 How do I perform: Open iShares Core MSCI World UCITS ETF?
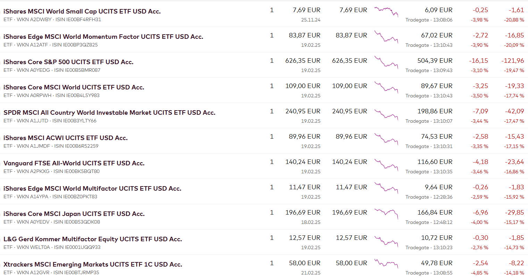[74, 87]
